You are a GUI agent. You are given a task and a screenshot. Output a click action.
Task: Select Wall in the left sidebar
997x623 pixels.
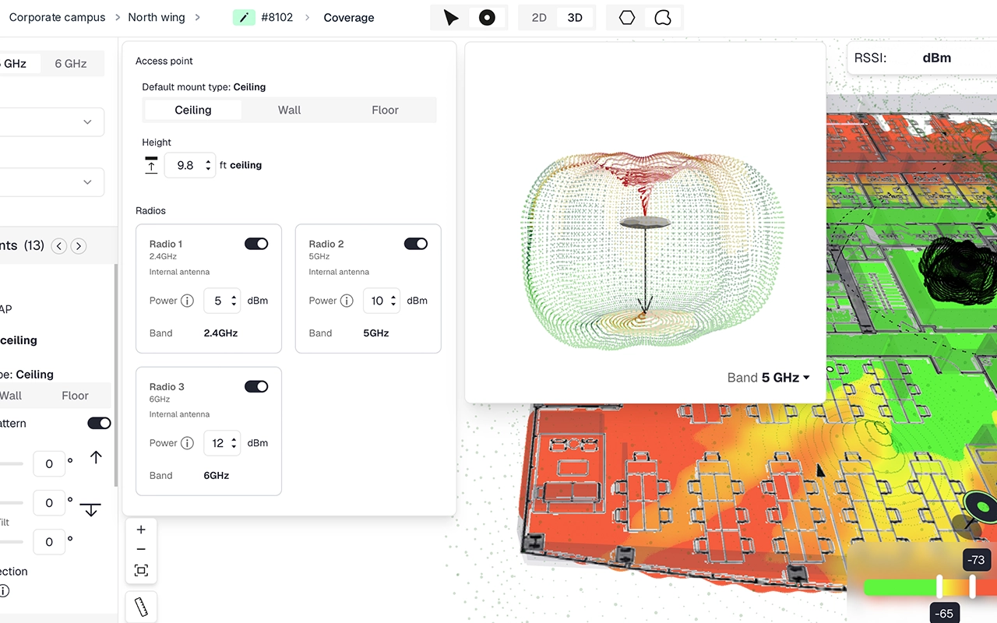[x=11, y=396]
